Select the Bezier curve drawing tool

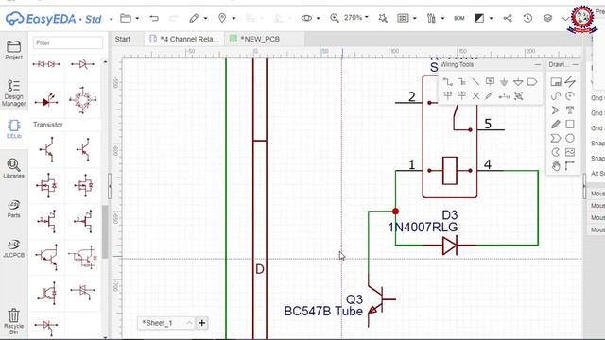(556, 96)
